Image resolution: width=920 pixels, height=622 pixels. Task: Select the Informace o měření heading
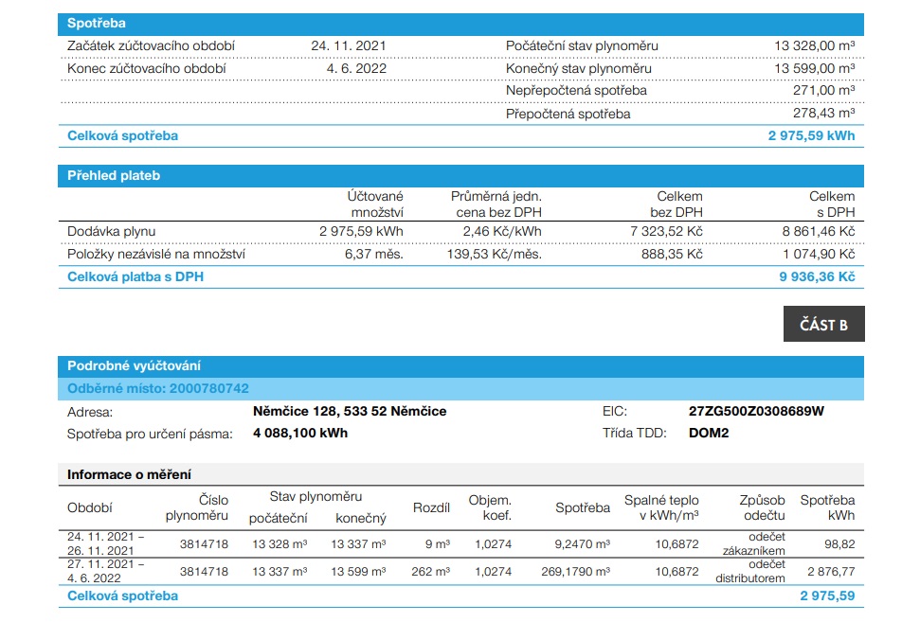(x=129, y=474)
